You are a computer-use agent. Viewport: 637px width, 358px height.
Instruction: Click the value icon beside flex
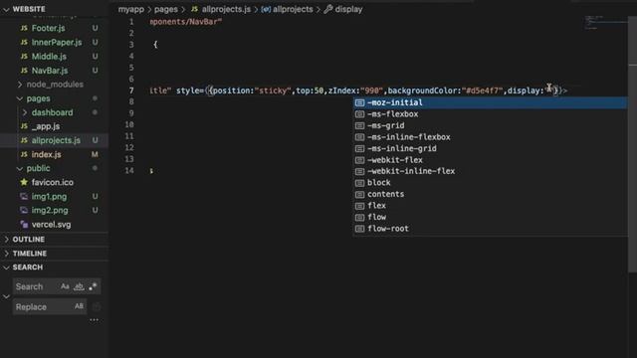click(x=359, y=206)
